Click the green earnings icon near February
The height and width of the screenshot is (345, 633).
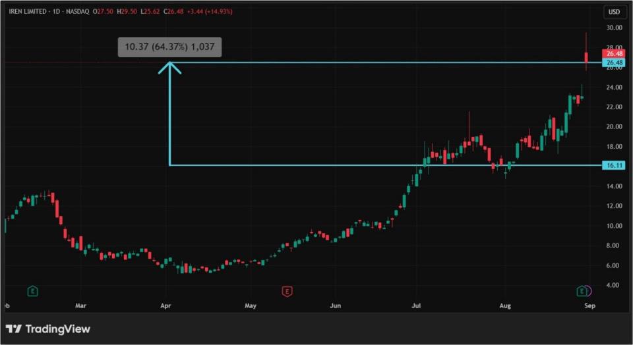(32, 290)
